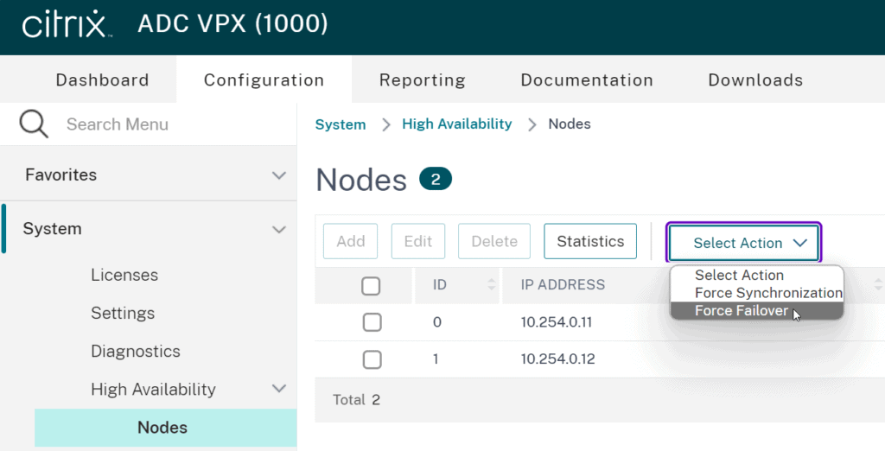Click the 10.254.0.11 IP address cell
The width and height of the screenshot is (885, 451).
[557, 322]
